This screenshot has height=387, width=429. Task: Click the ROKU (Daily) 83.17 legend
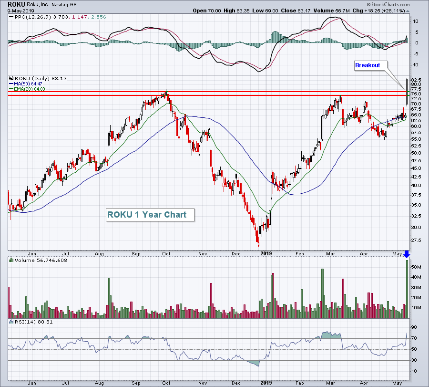pos(41,79)
